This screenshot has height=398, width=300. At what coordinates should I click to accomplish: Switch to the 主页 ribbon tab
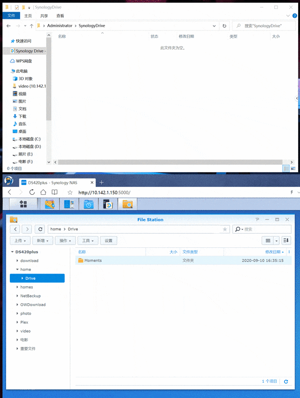(28, 16)
